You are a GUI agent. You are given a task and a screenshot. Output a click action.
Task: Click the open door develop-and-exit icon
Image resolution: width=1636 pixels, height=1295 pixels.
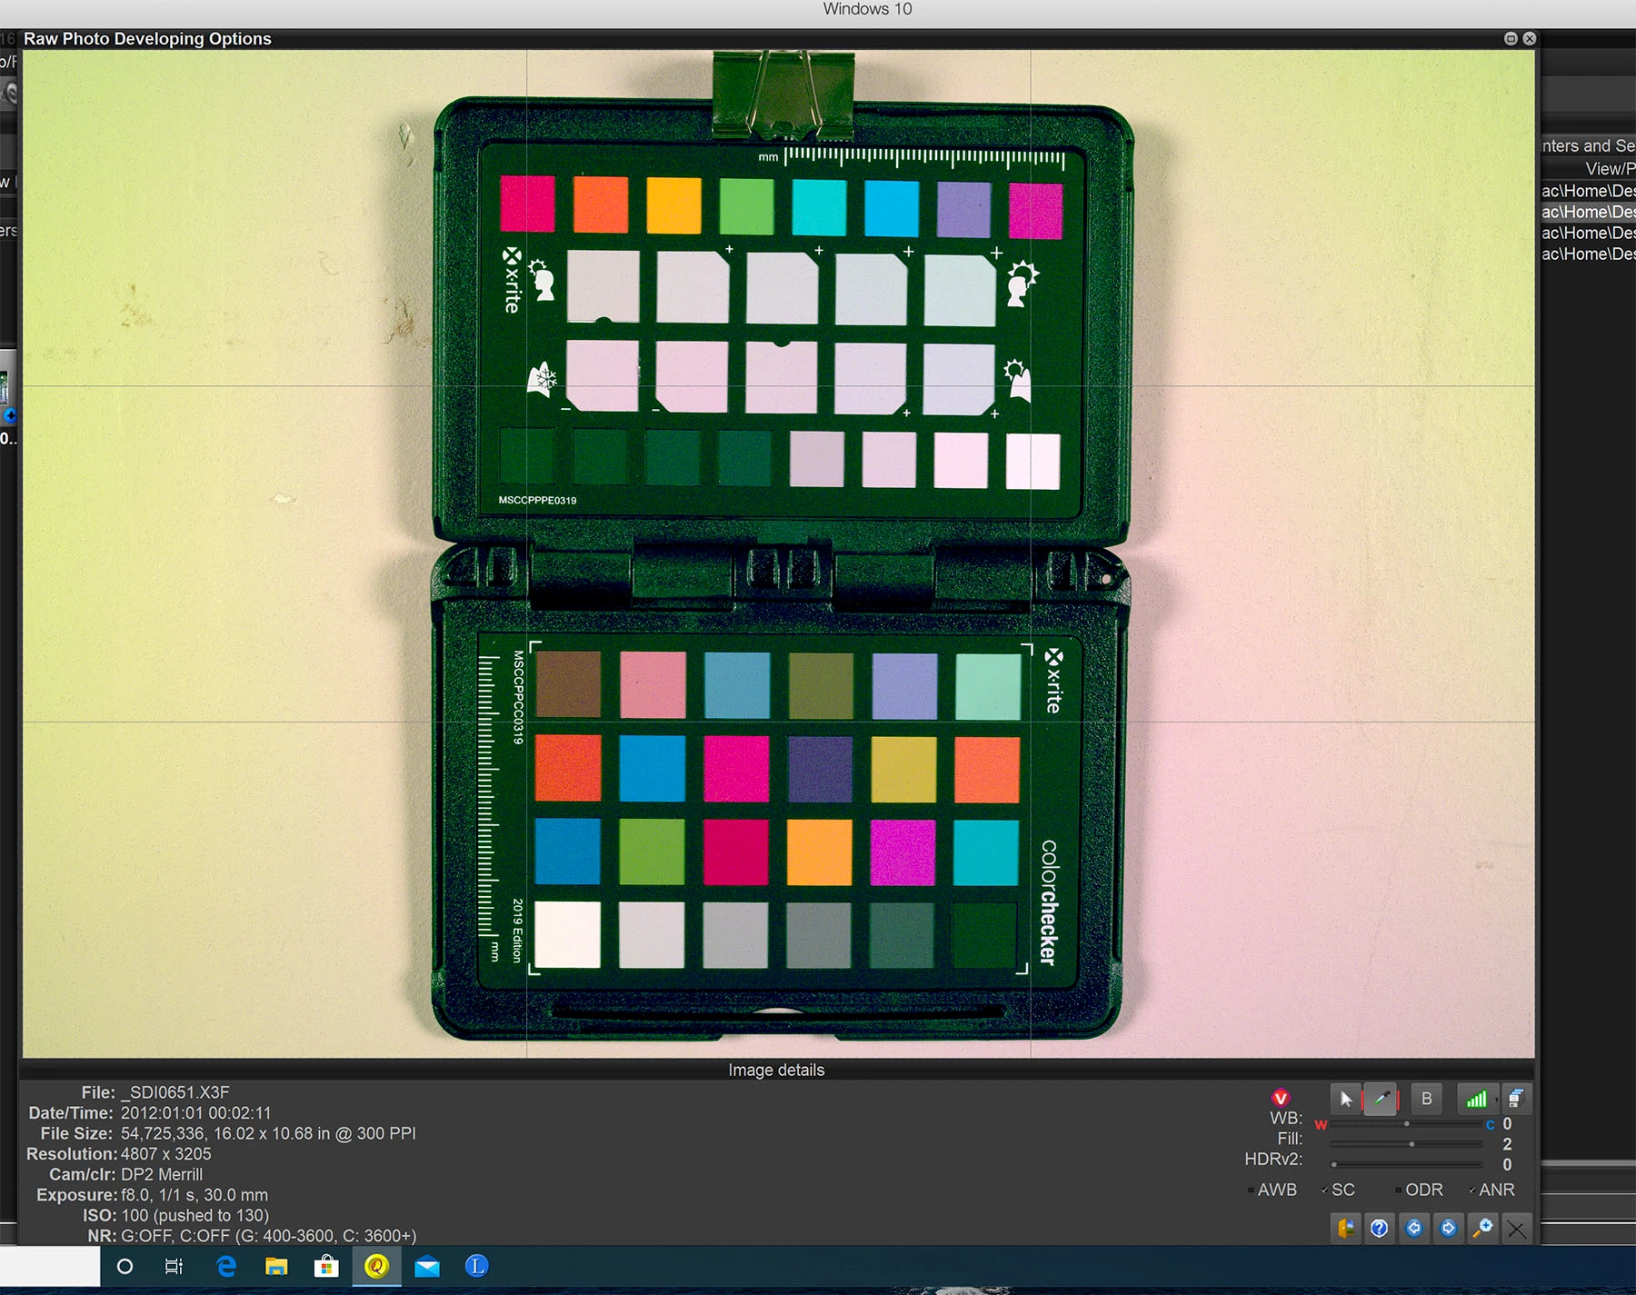point(1346,1229)
